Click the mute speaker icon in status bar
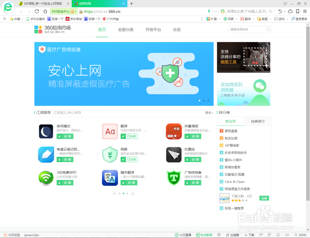Image resolution: width=310 pixels, height=238 pixels. click(x=287, y=235)
